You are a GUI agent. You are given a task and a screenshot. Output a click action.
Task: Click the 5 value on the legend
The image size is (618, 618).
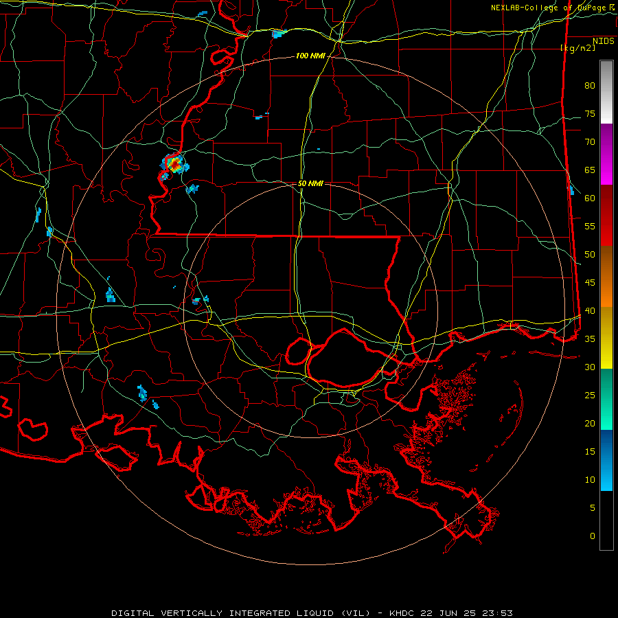(593, 507)
